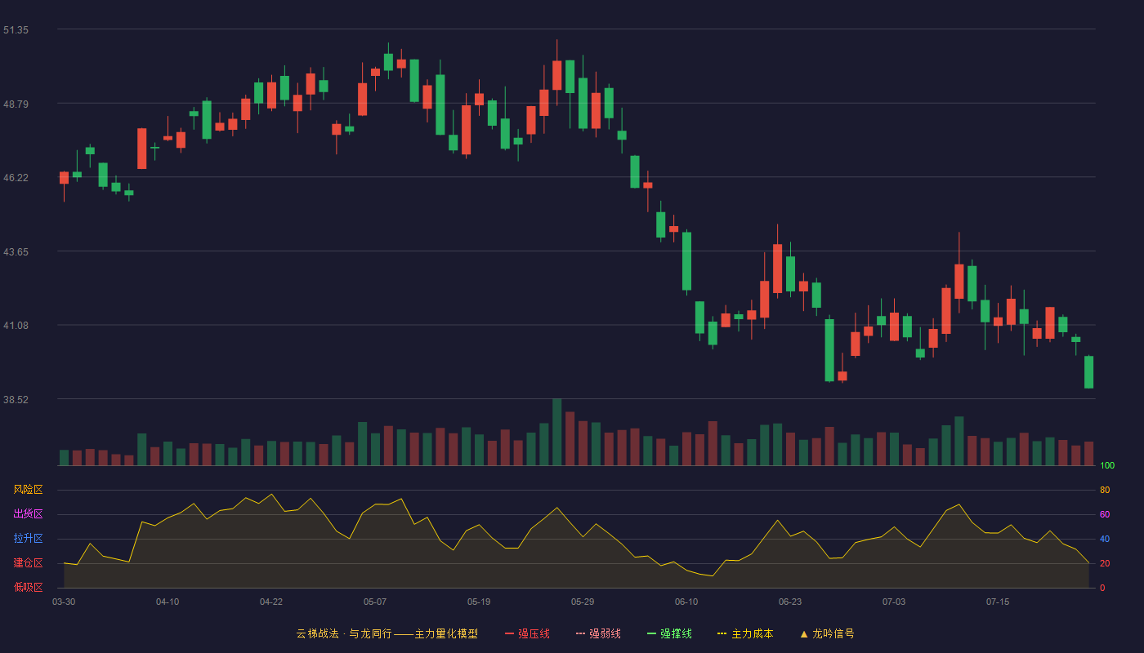Toggle the 强压线 legend series
This screenshot has height=653, width=1144.
click(x=527, y=633)
